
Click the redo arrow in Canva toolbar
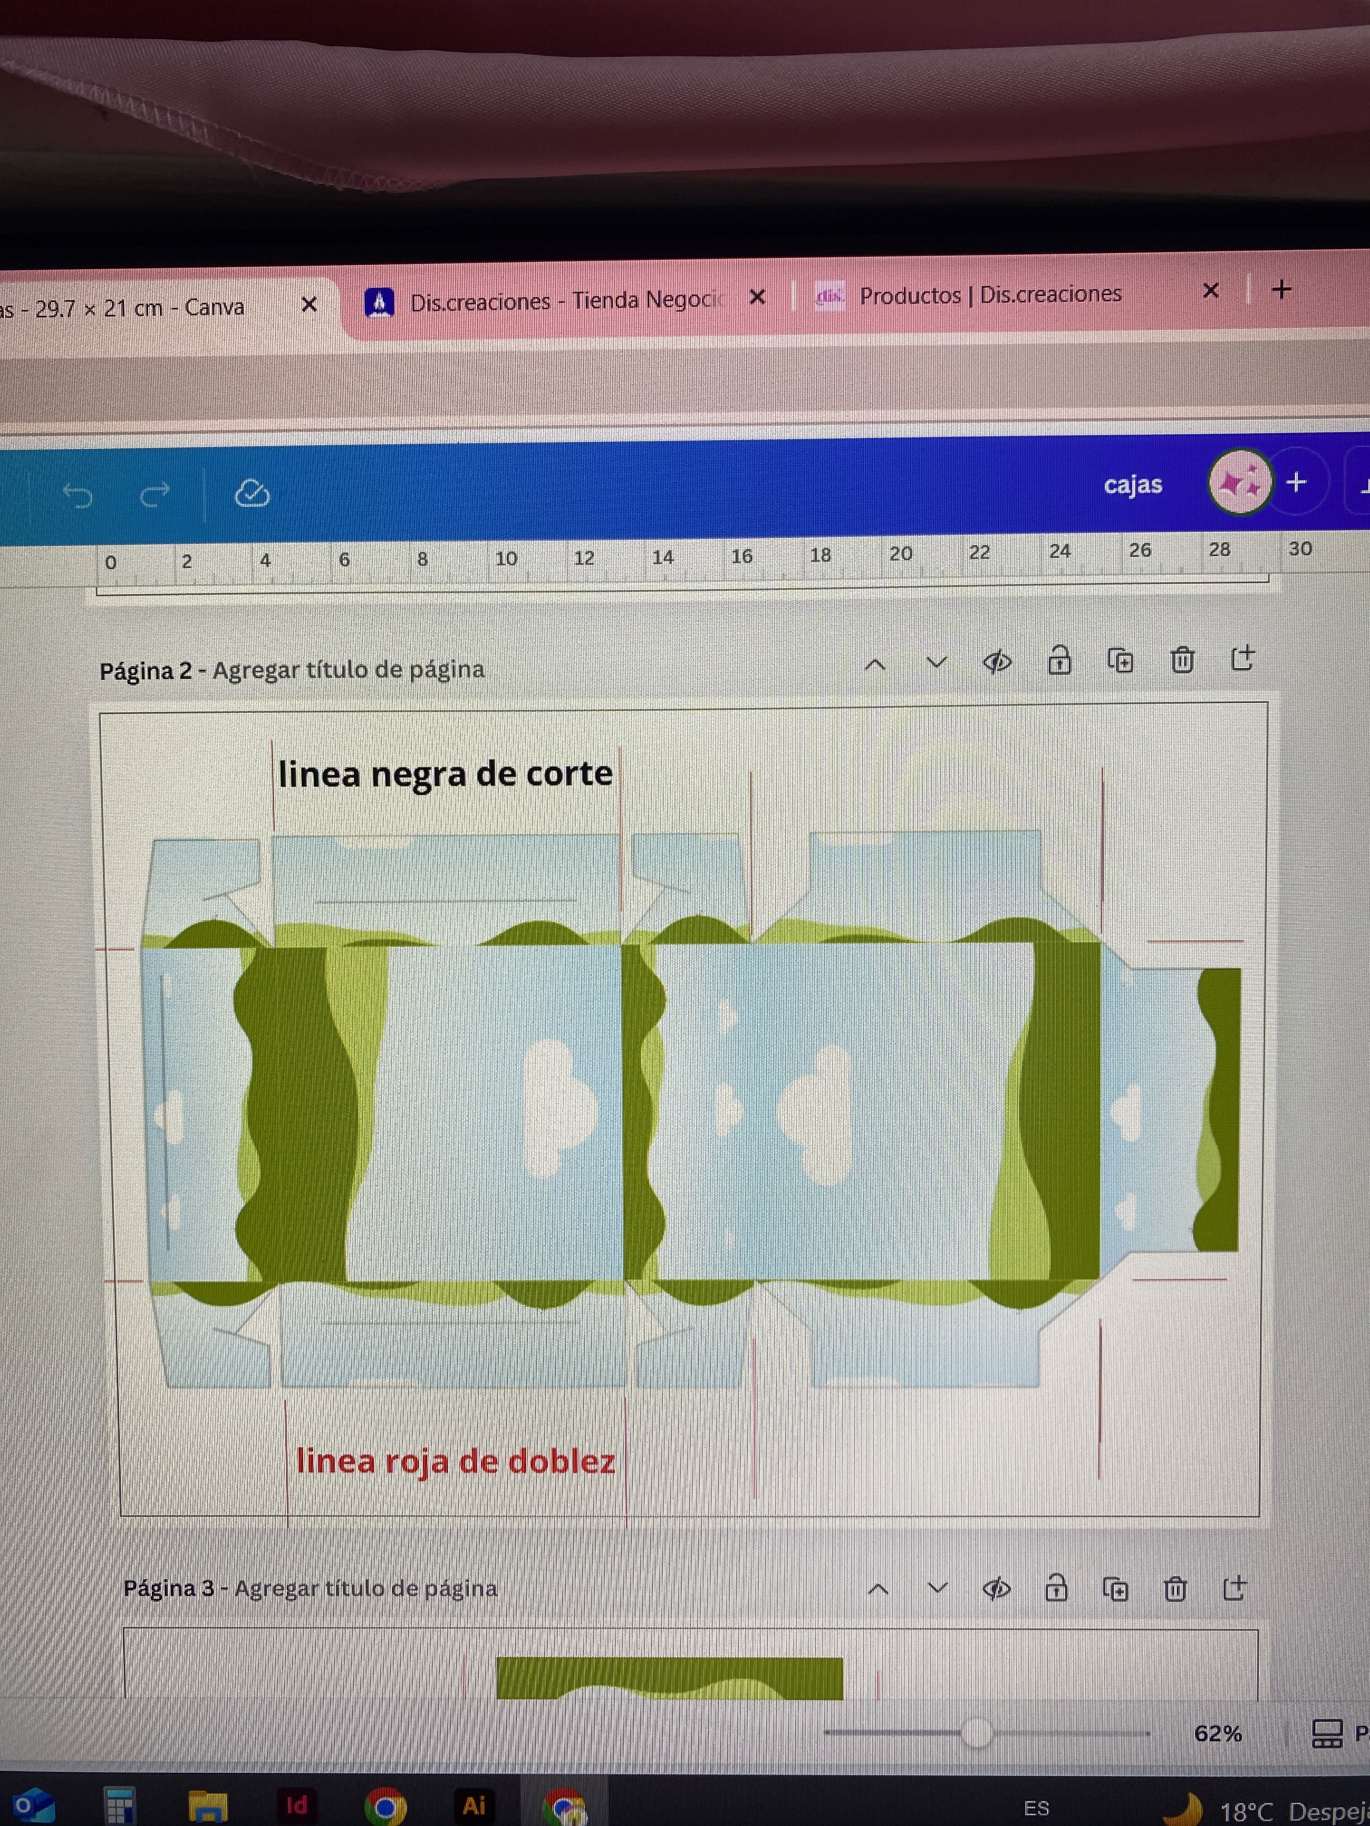point(154,494)
